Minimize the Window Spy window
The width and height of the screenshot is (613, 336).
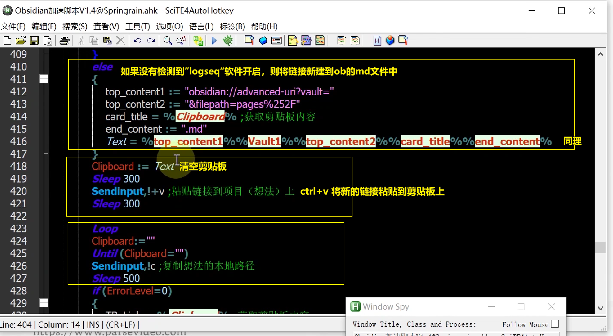(x=492, y=307)
